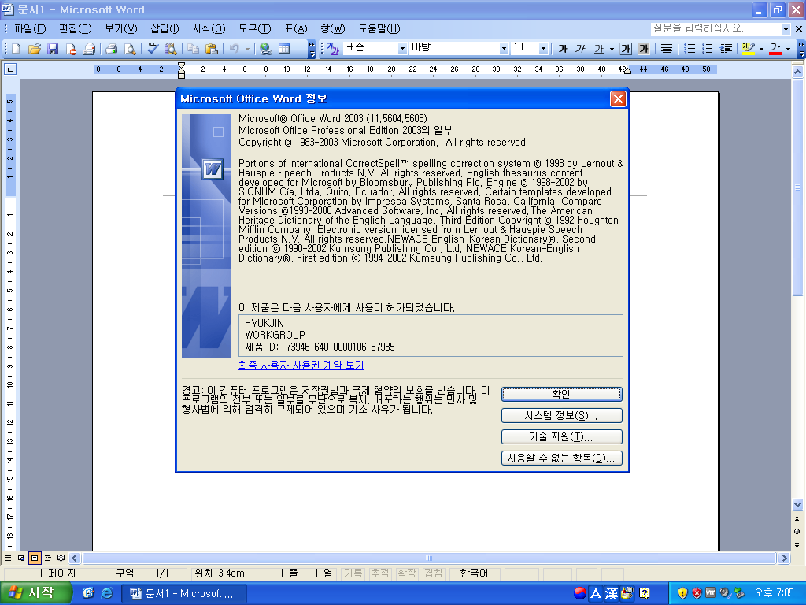Click the help question input field

tap(715, 29)
